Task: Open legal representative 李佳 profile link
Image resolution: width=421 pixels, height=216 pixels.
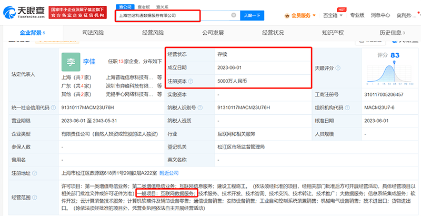Action: pos(89,62)
